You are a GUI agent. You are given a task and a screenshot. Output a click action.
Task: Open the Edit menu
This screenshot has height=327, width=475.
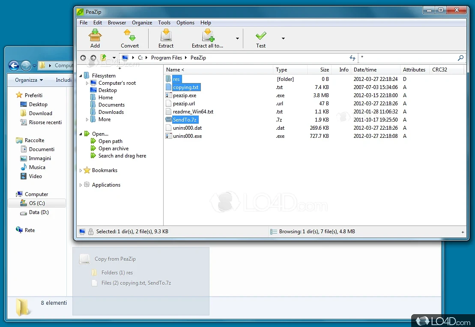tap(98, 23)
